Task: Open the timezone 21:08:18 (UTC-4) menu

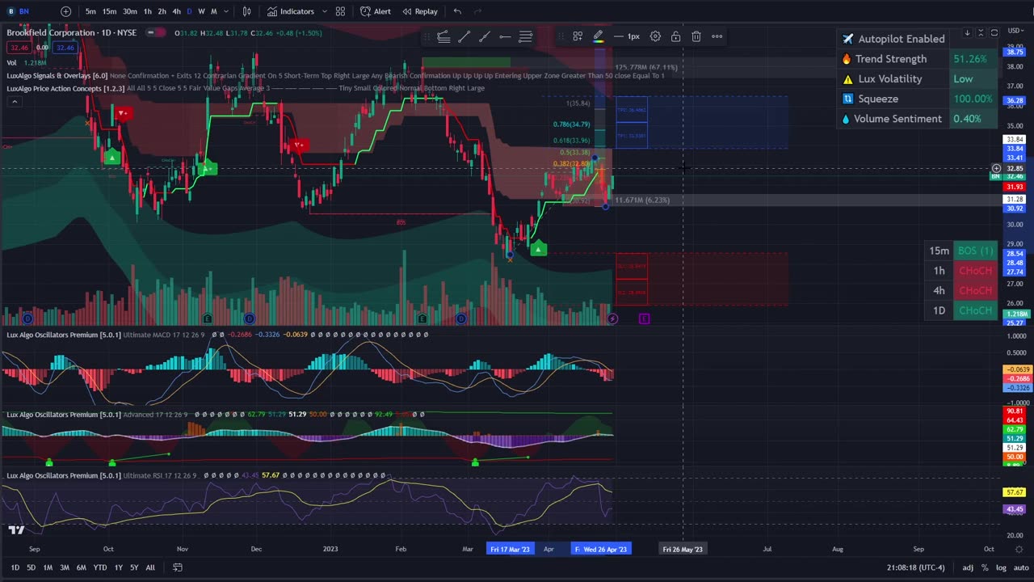Action: tap(915, 567)
